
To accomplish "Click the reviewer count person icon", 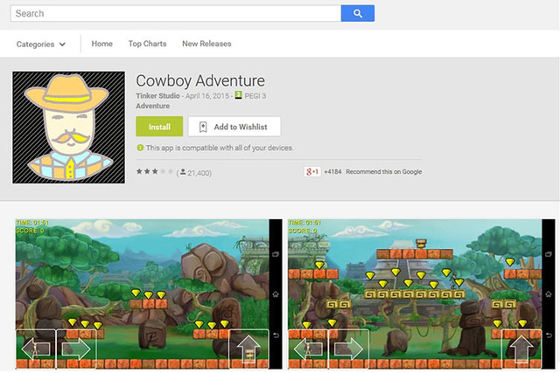I will pos(183,172).
